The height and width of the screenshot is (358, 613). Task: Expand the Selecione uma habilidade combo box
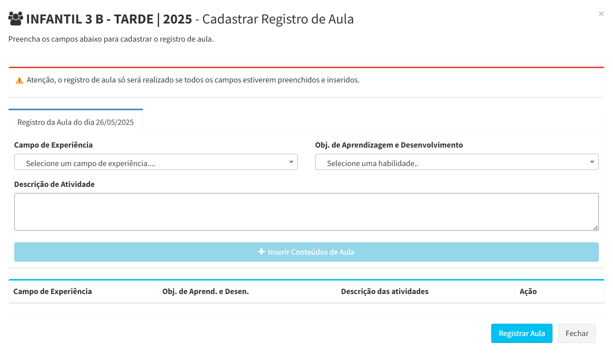pos(457,162)
